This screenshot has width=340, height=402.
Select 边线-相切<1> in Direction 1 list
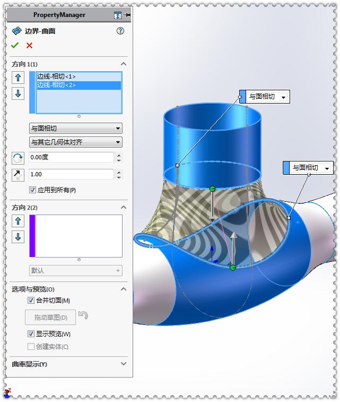pos(79,76)
